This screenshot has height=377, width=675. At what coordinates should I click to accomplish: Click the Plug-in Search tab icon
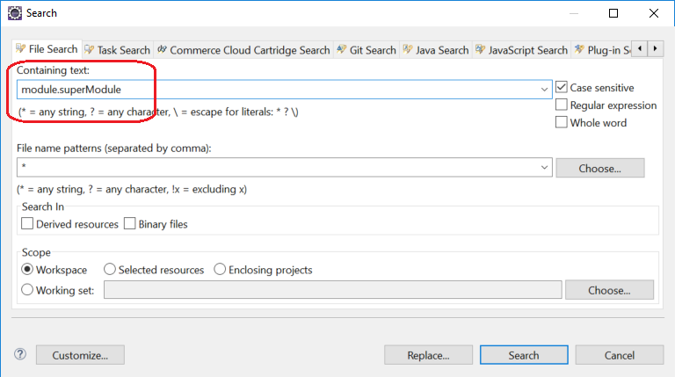(579, 50)
